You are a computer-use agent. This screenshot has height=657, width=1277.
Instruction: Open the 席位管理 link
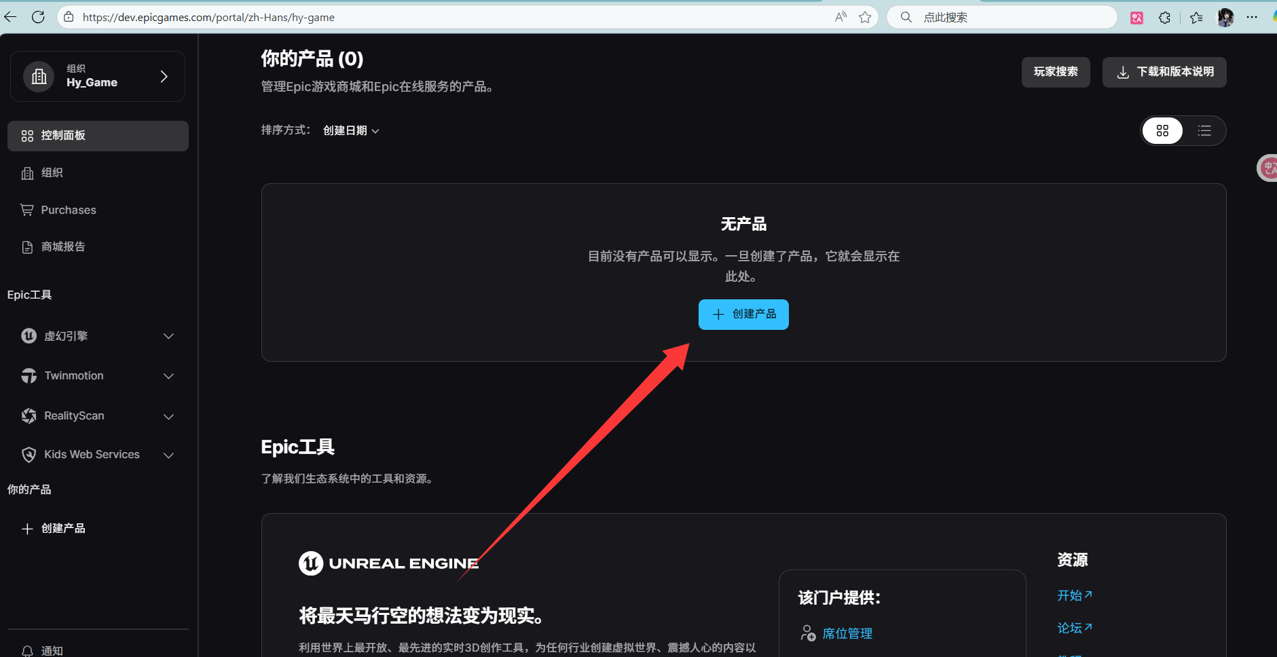coord(847,634)
